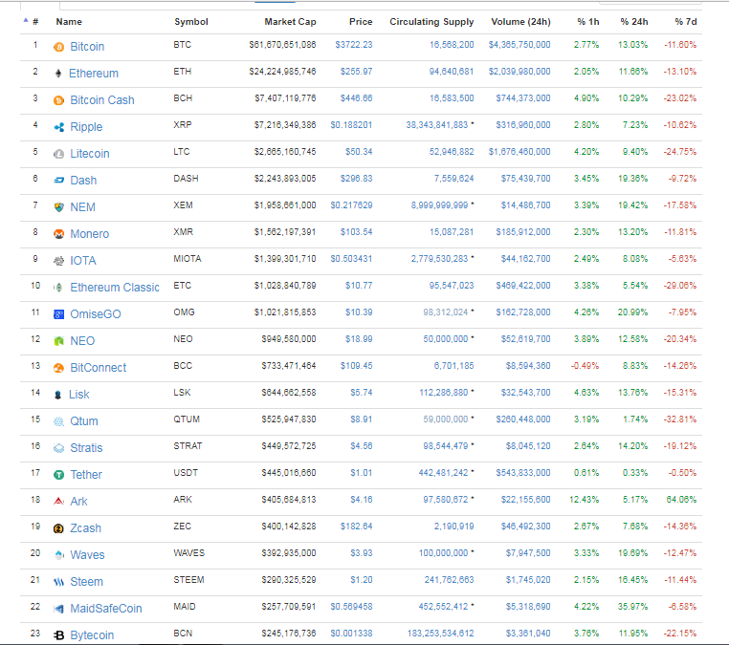Open Dash volume $75,439,700 link

click(526, 179)
